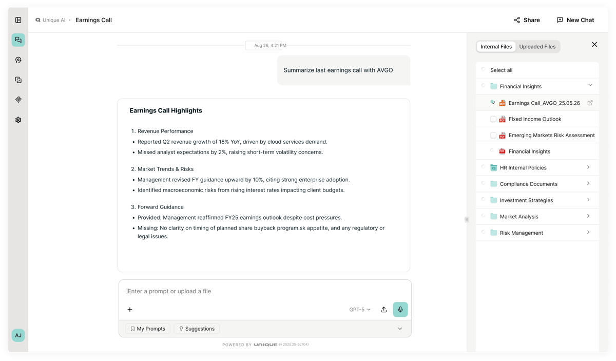Switch to the Uploaded Files tab
The image size is (616, 361).
tap(537, 47)
